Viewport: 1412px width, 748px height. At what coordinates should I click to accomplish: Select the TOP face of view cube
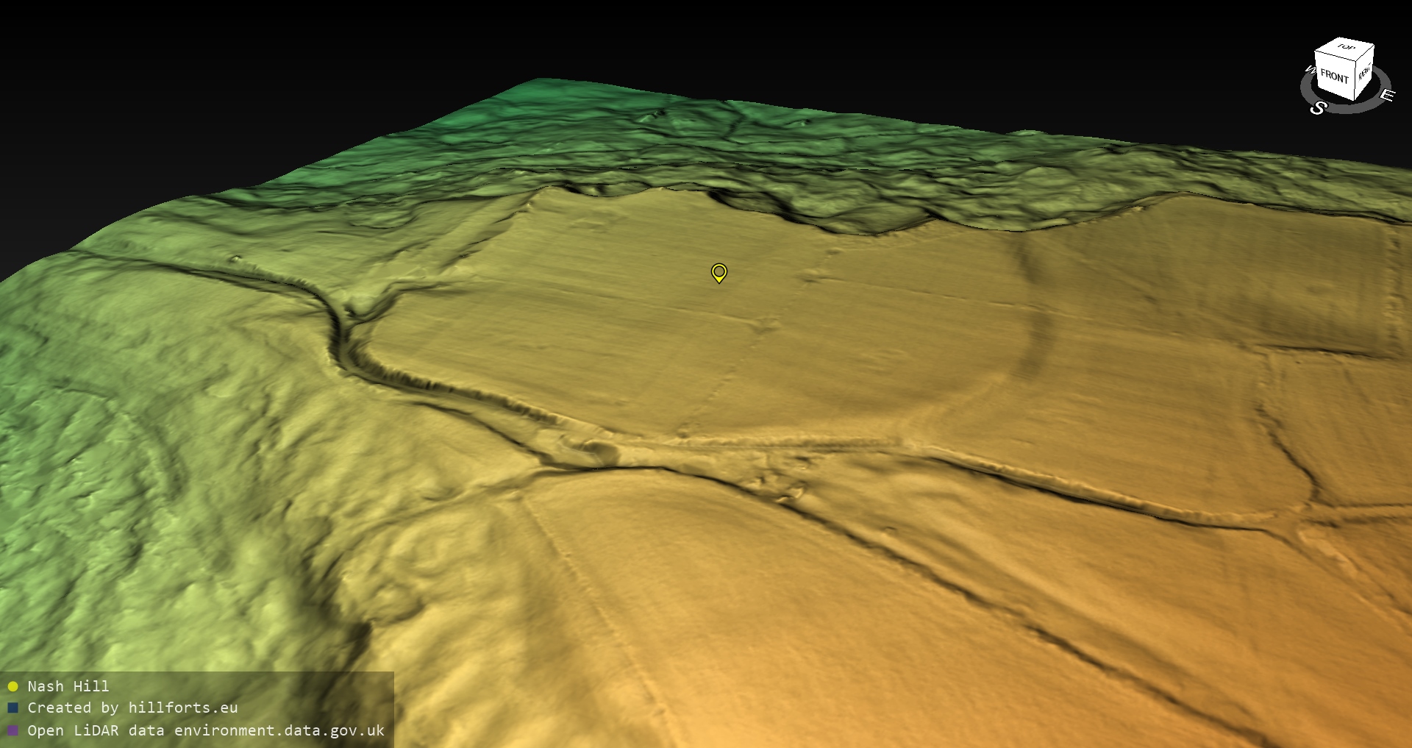pyautogui.click(x=1346, y=48)
